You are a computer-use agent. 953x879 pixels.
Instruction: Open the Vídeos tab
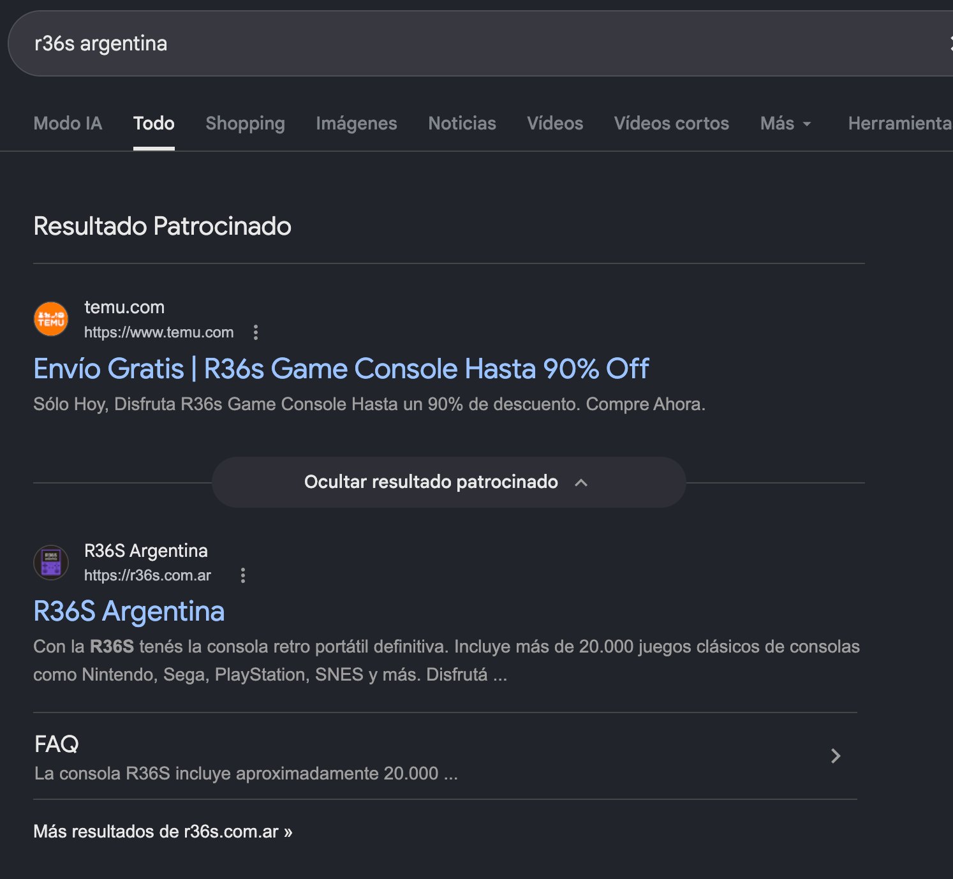click(x=555, y=123)
